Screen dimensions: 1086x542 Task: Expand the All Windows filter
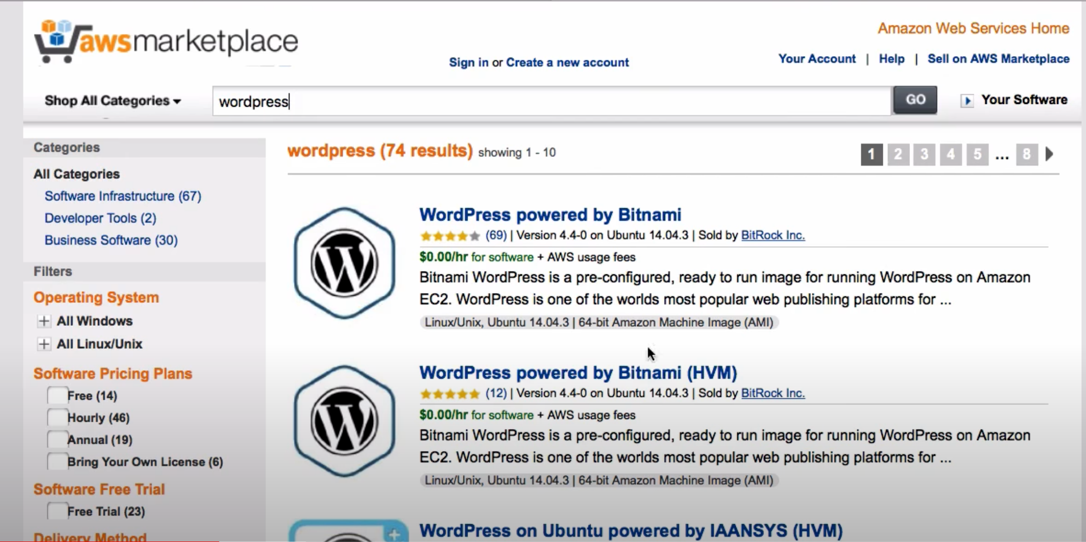tap(44, 321)
